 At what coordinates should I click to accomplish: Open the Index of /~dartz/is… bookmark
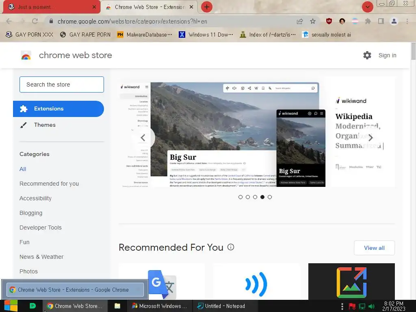point(268,35)
